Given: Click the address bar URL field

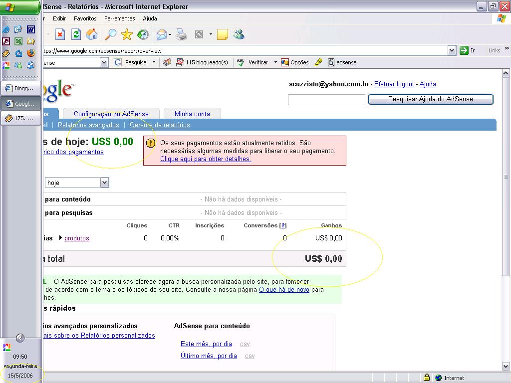Looking at the screenshot, I should [x=245, y=51].
